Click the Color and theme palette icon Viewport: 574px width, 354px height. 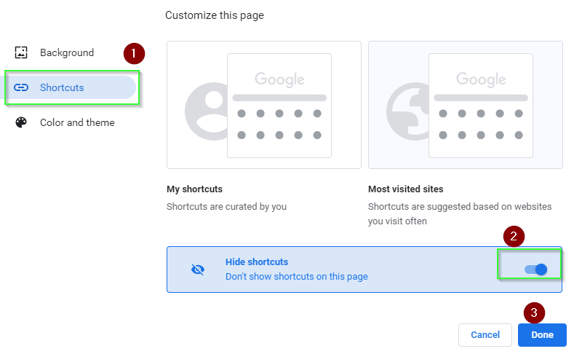[21, 122]
